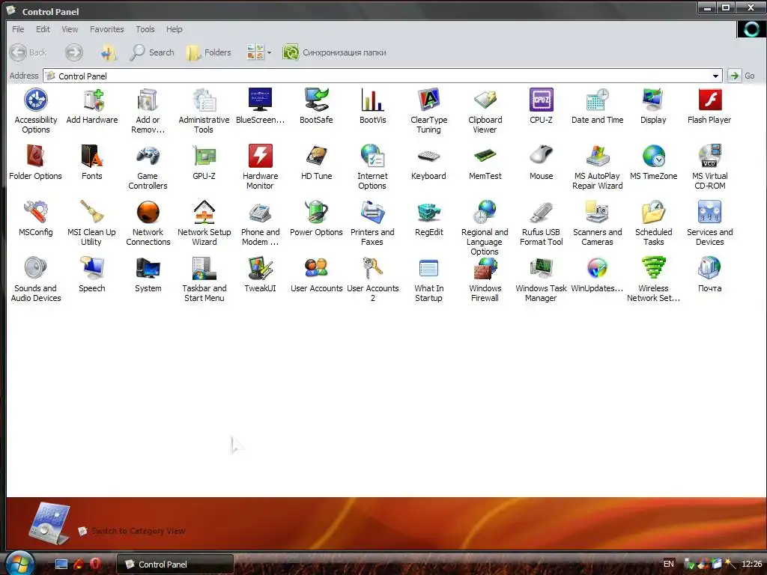
Task: Open What In Startup
Action: click(x=429, y=279)
